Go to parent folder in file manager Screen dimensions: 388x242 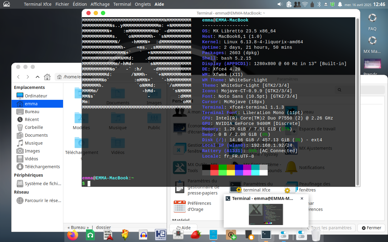(x=37, y=77)
